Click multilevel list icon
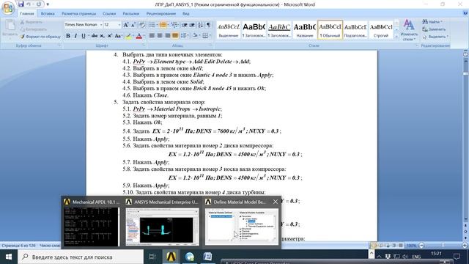The width and height of the screenshot is (469, 264). pyautogui.click(x=174, y=25)
